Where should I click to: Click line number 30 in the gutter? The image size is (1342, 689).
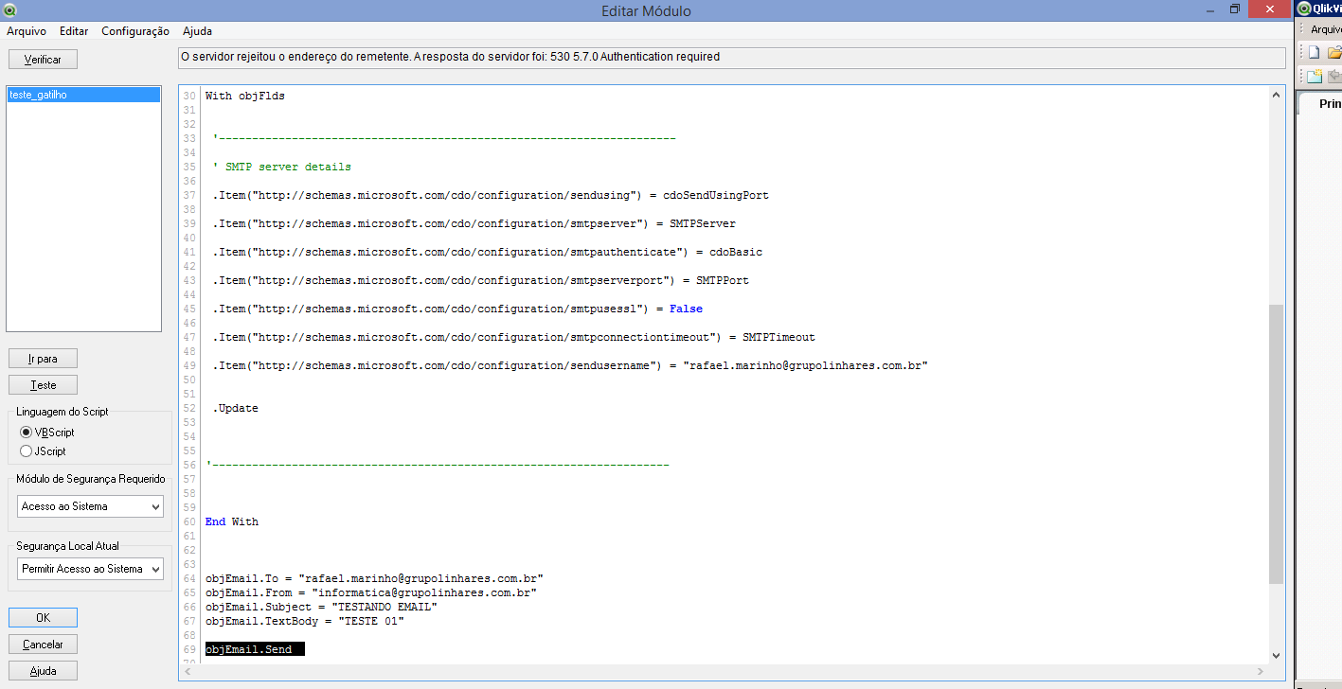[189, 96]
